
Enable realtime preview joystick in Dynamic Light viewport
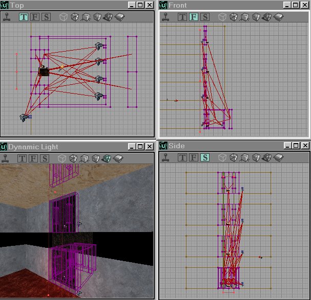pyautogui.click(x=7, y=158)
